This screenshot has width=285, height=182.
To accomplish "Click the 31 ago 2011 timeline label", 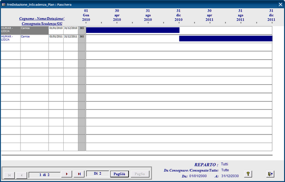I will [x=240, y=15].
